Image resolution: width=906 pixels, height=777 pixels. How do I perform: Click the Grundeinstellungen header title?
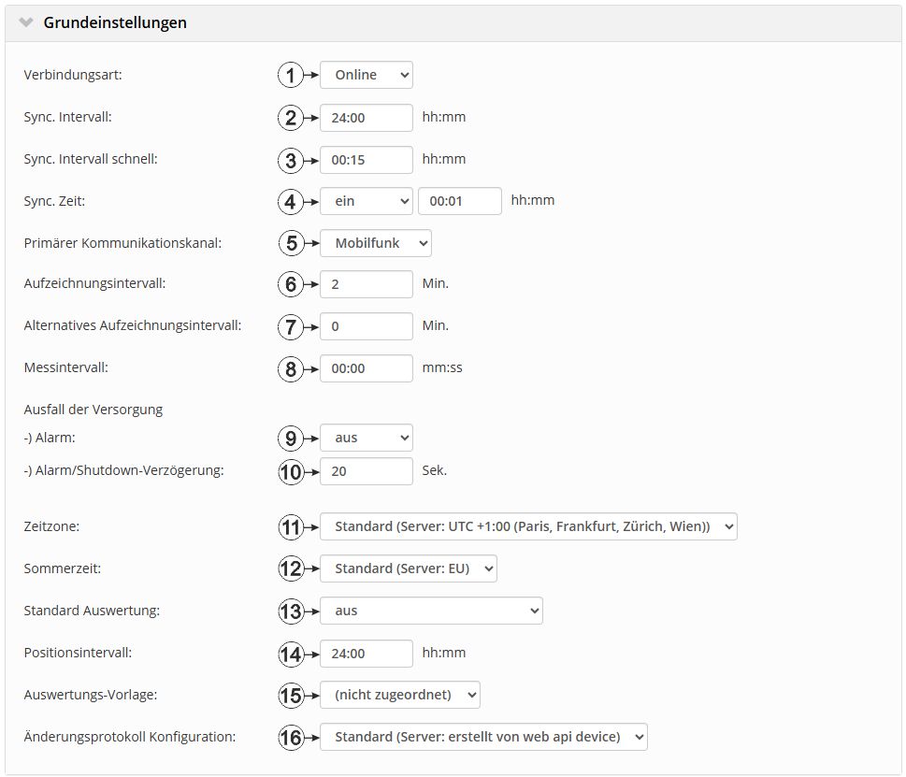[x=115, y=22]
